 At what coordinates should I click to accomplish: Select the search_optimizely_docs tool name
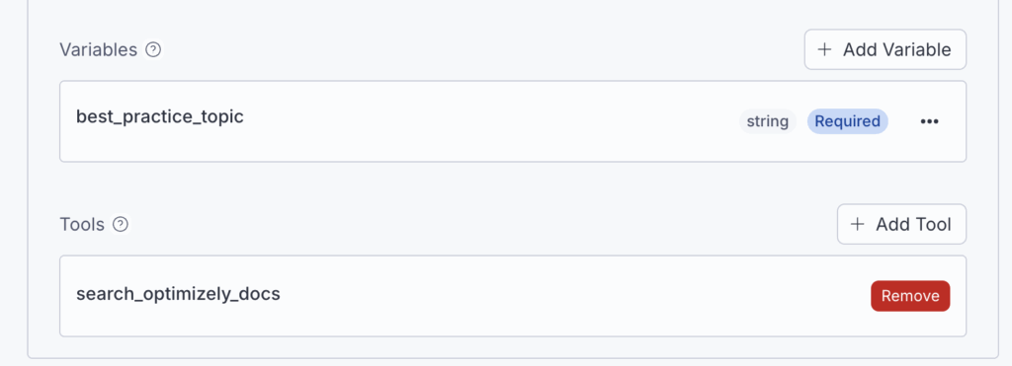pyautogui.click(x=178, y=294)
